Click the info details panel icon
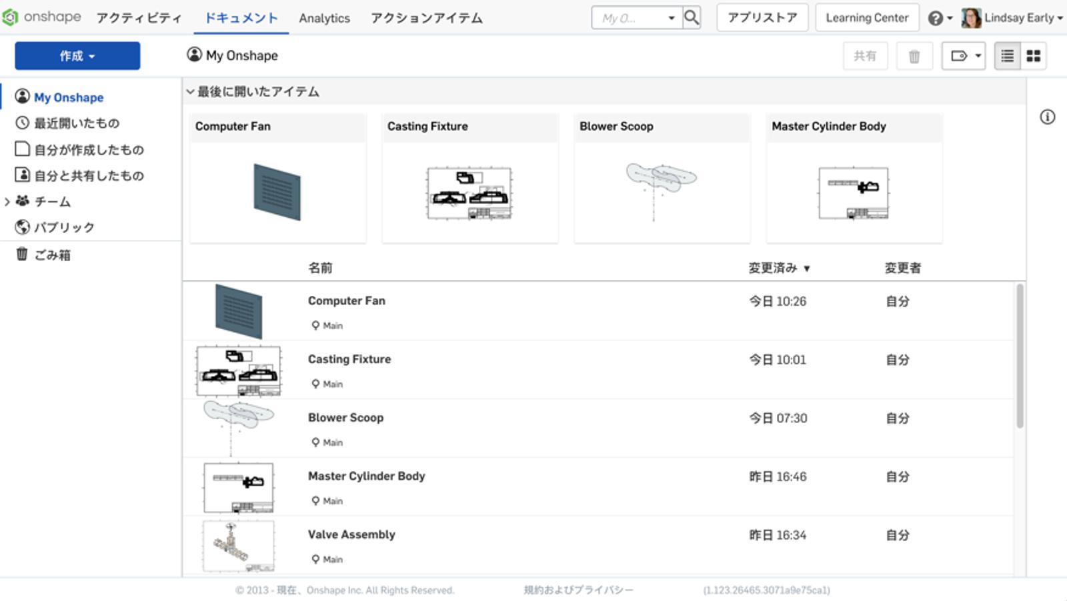 click(x=1047, y=117)
